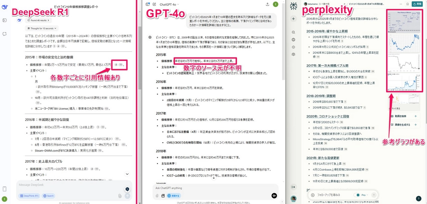Open DeepSeek mobile app icon
This screenshot has height=204, width=427.
click(x=4, y=189)
